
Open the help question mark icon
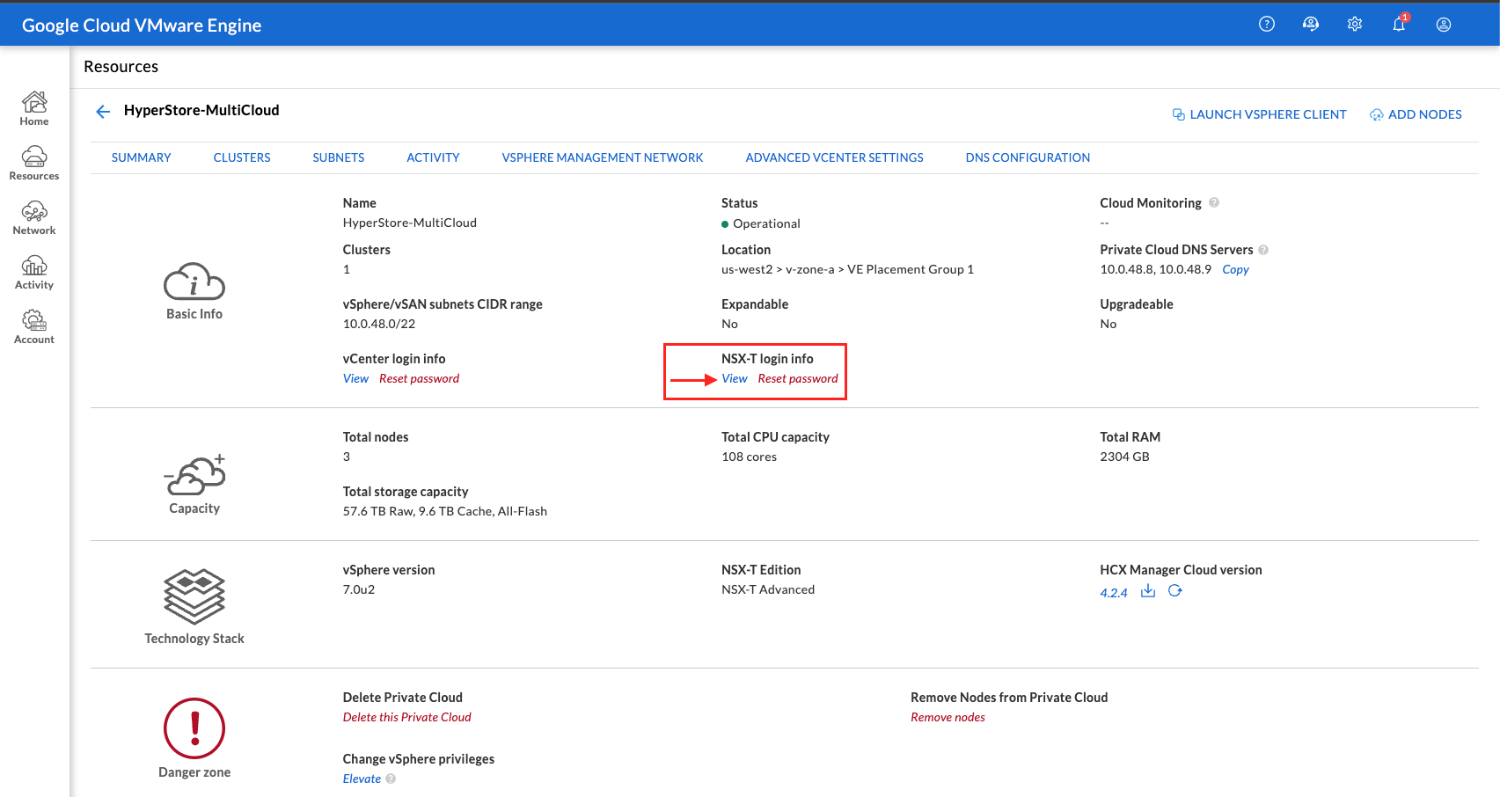(1267, 24)
